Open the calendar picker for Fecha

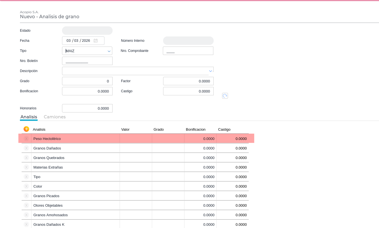click(x=96, y=41)
